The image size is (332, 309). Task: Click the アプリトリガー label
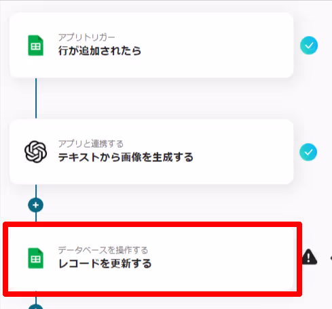point(87,37)
